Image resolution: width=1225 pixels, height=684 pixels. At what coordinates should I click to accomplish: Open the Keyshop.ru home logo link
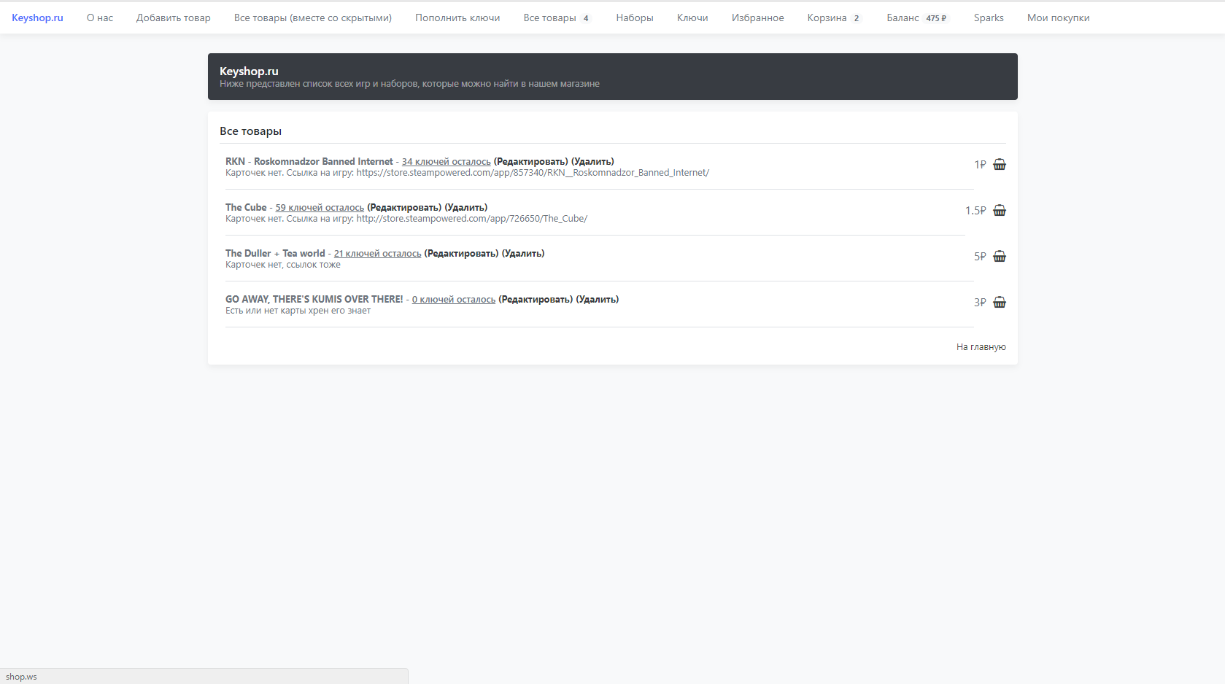pyautogui.click(x=37, y=18)
